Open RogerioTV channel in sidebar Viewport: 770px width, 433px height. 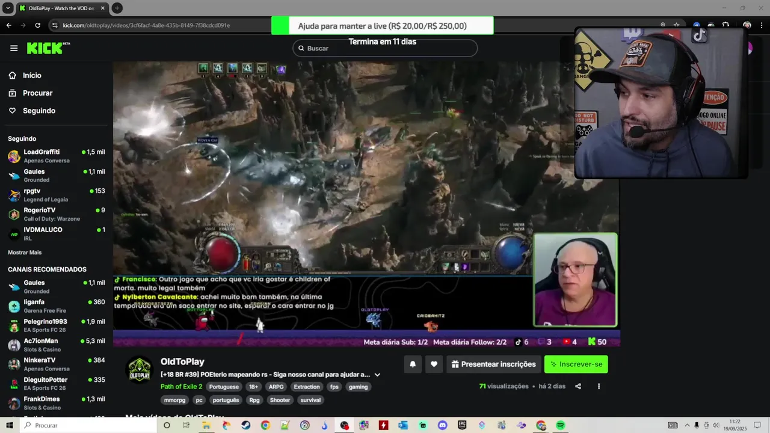[x=57, y=214]
